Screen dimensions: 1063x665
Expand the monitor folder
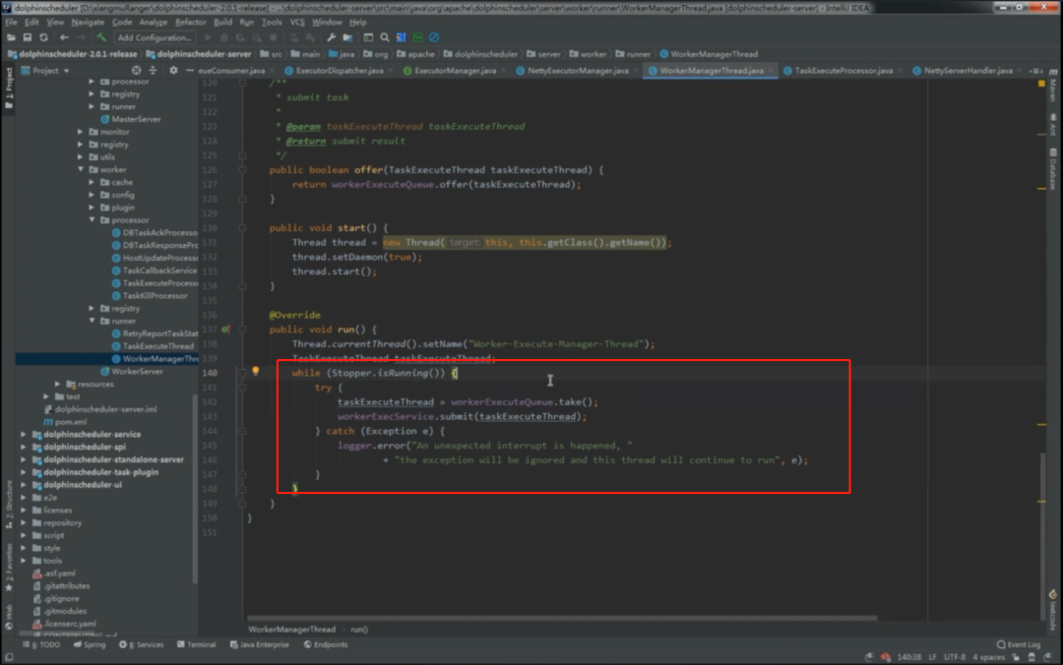pyautogui.click(x=81, y=132)
